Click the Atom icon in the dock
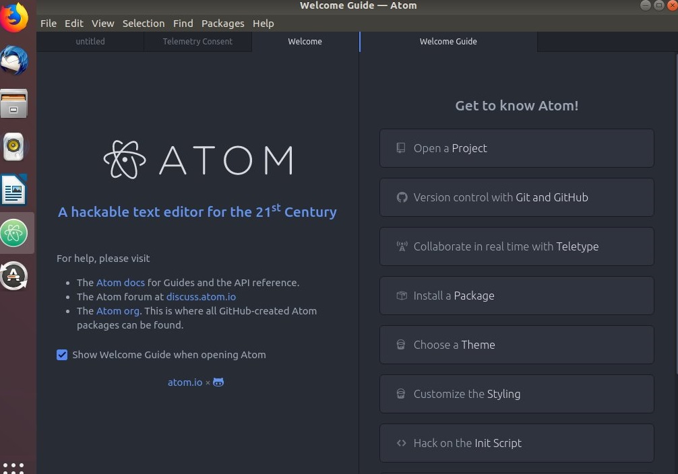 click(15, 234)
